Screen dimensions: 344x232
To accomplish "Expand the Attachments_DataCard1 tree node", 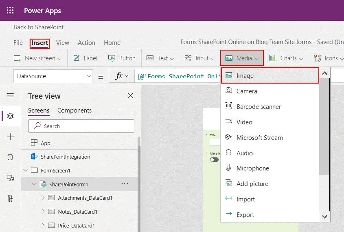I will click(x=43, y=198).
